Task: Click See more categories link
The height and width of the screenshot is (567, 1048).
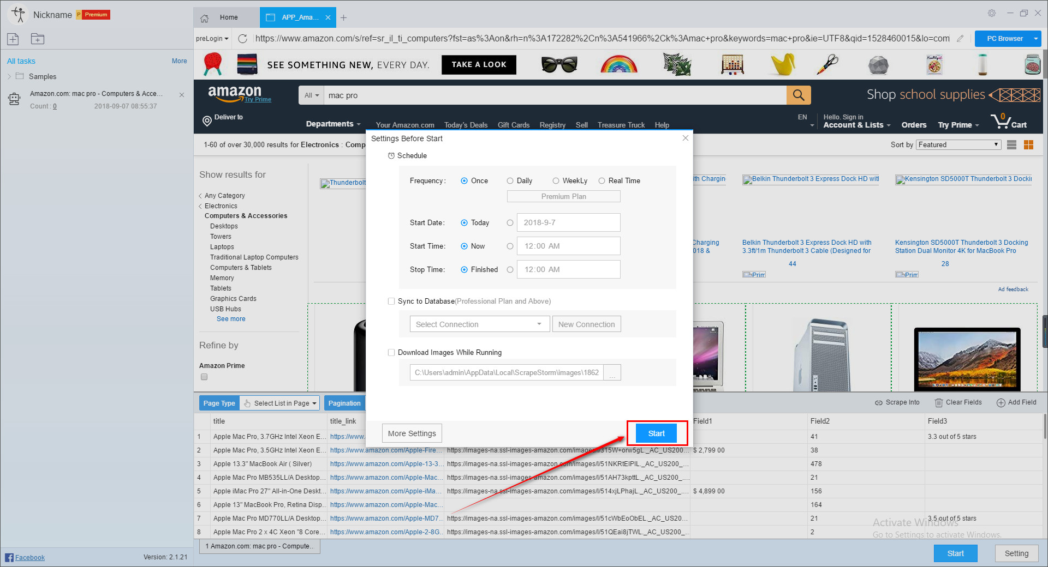Action: [x=231, y=319]
